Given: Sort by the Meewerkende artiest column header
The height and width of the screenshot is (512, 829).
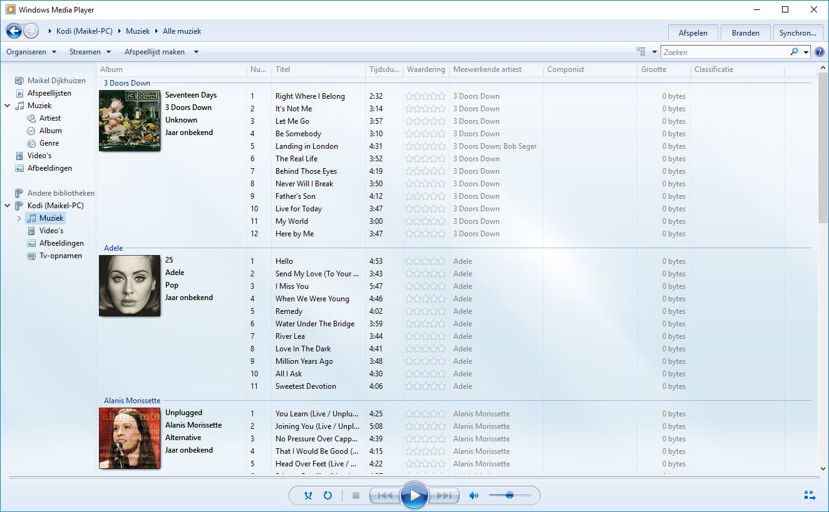Looking at the screenshot, I should tap(496, 69).
